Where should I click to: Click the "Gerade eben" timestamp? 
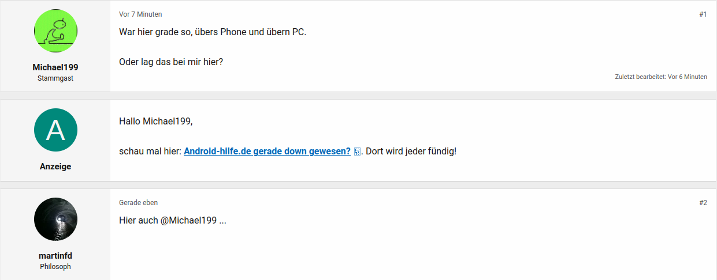pyautogui.click(x=138, y=203)
